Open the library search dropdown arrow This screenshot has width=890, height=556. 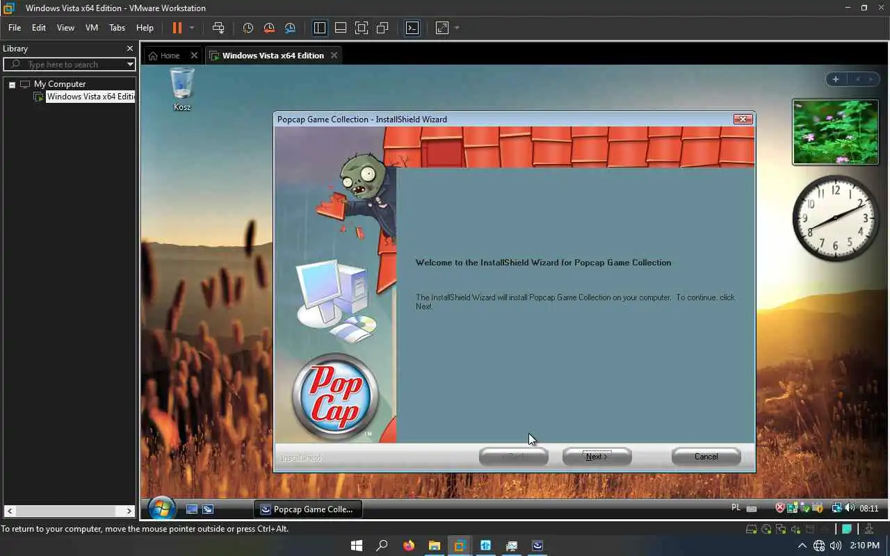tap(130, 64)
